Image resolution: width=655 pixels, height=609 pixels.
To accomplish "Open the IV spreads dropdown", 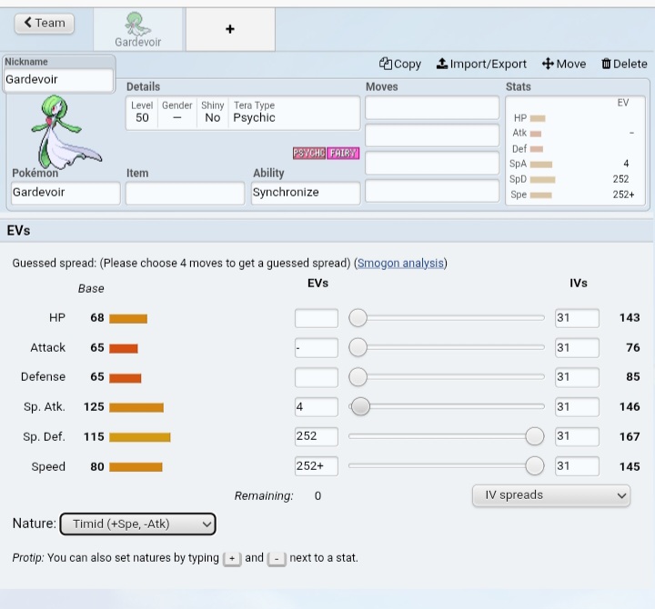I will 551,495.
